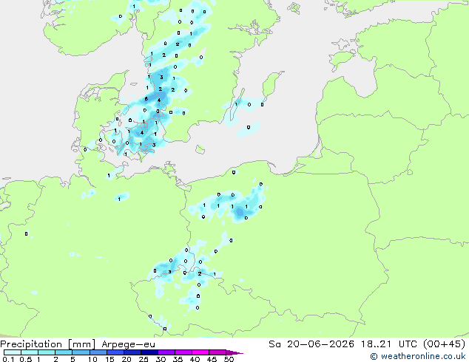This screenshot has width=469, height=362.
Task: Select the '40' legend scale label
Action: point(195,359)
